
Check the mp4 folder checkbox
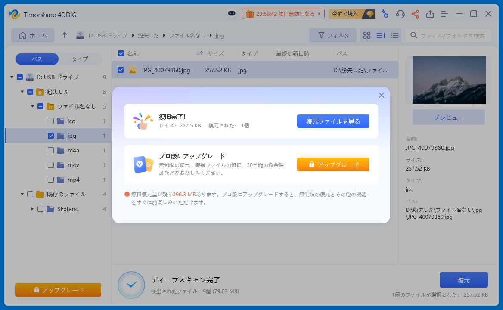pos(51,180)
